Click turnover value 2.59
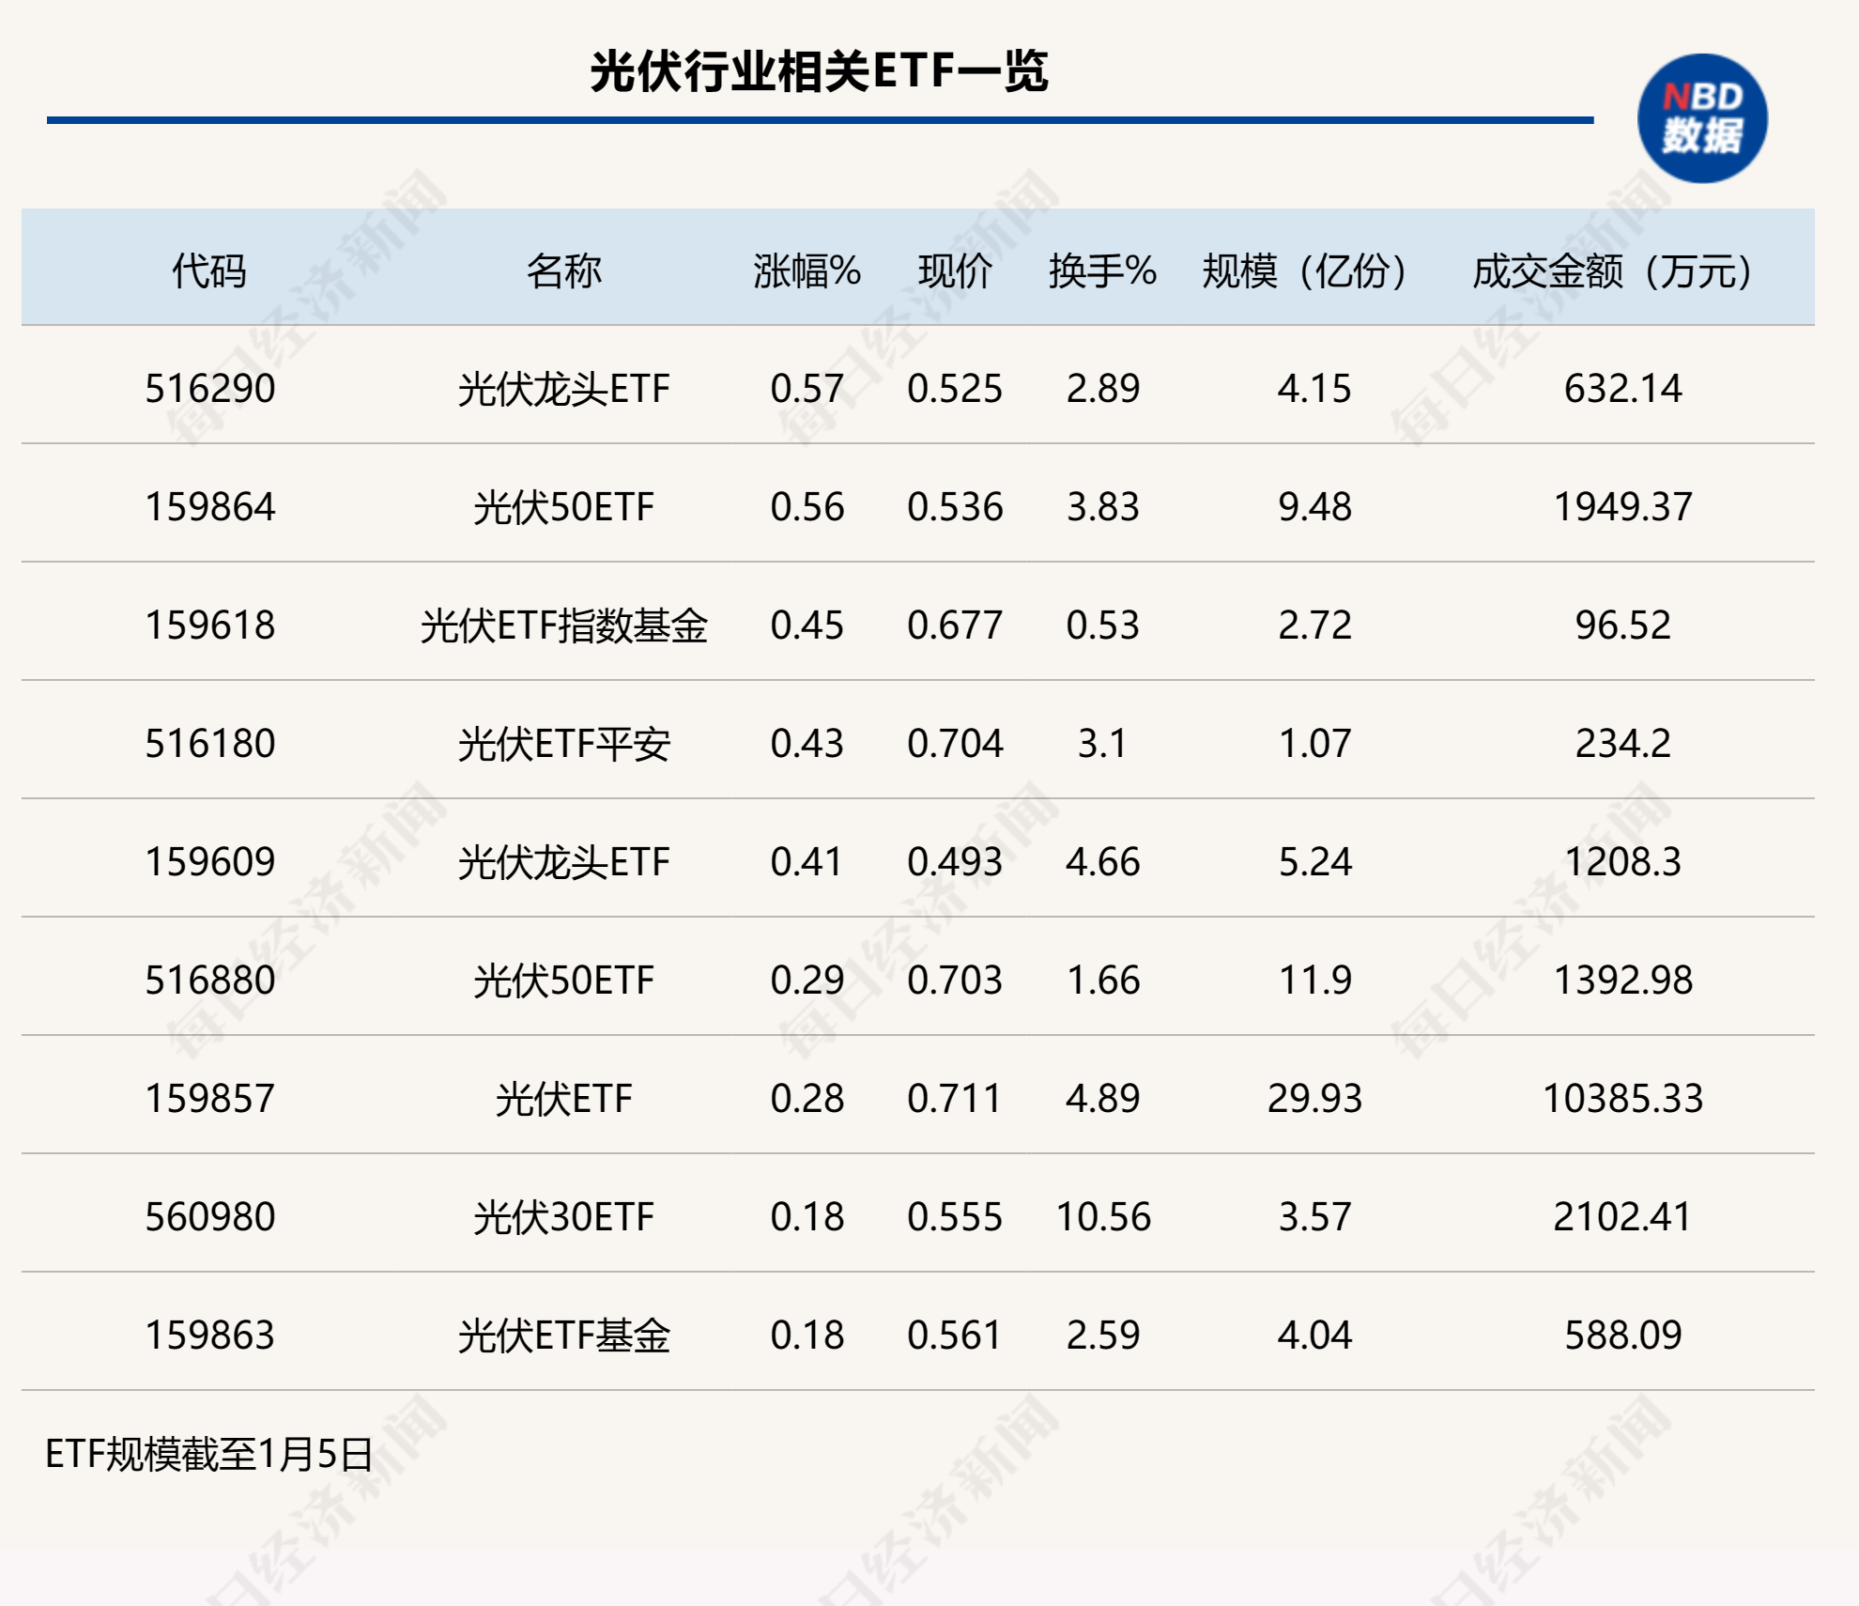1859x1606 pixels. pos(1102,1336)
